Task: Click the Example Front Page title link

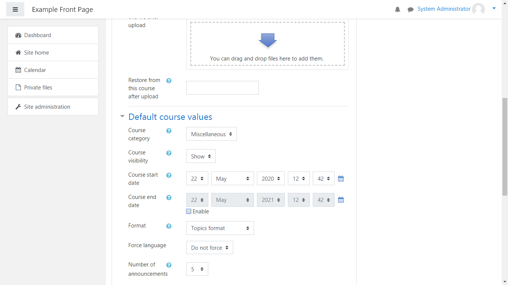Action: click(62, 10)
